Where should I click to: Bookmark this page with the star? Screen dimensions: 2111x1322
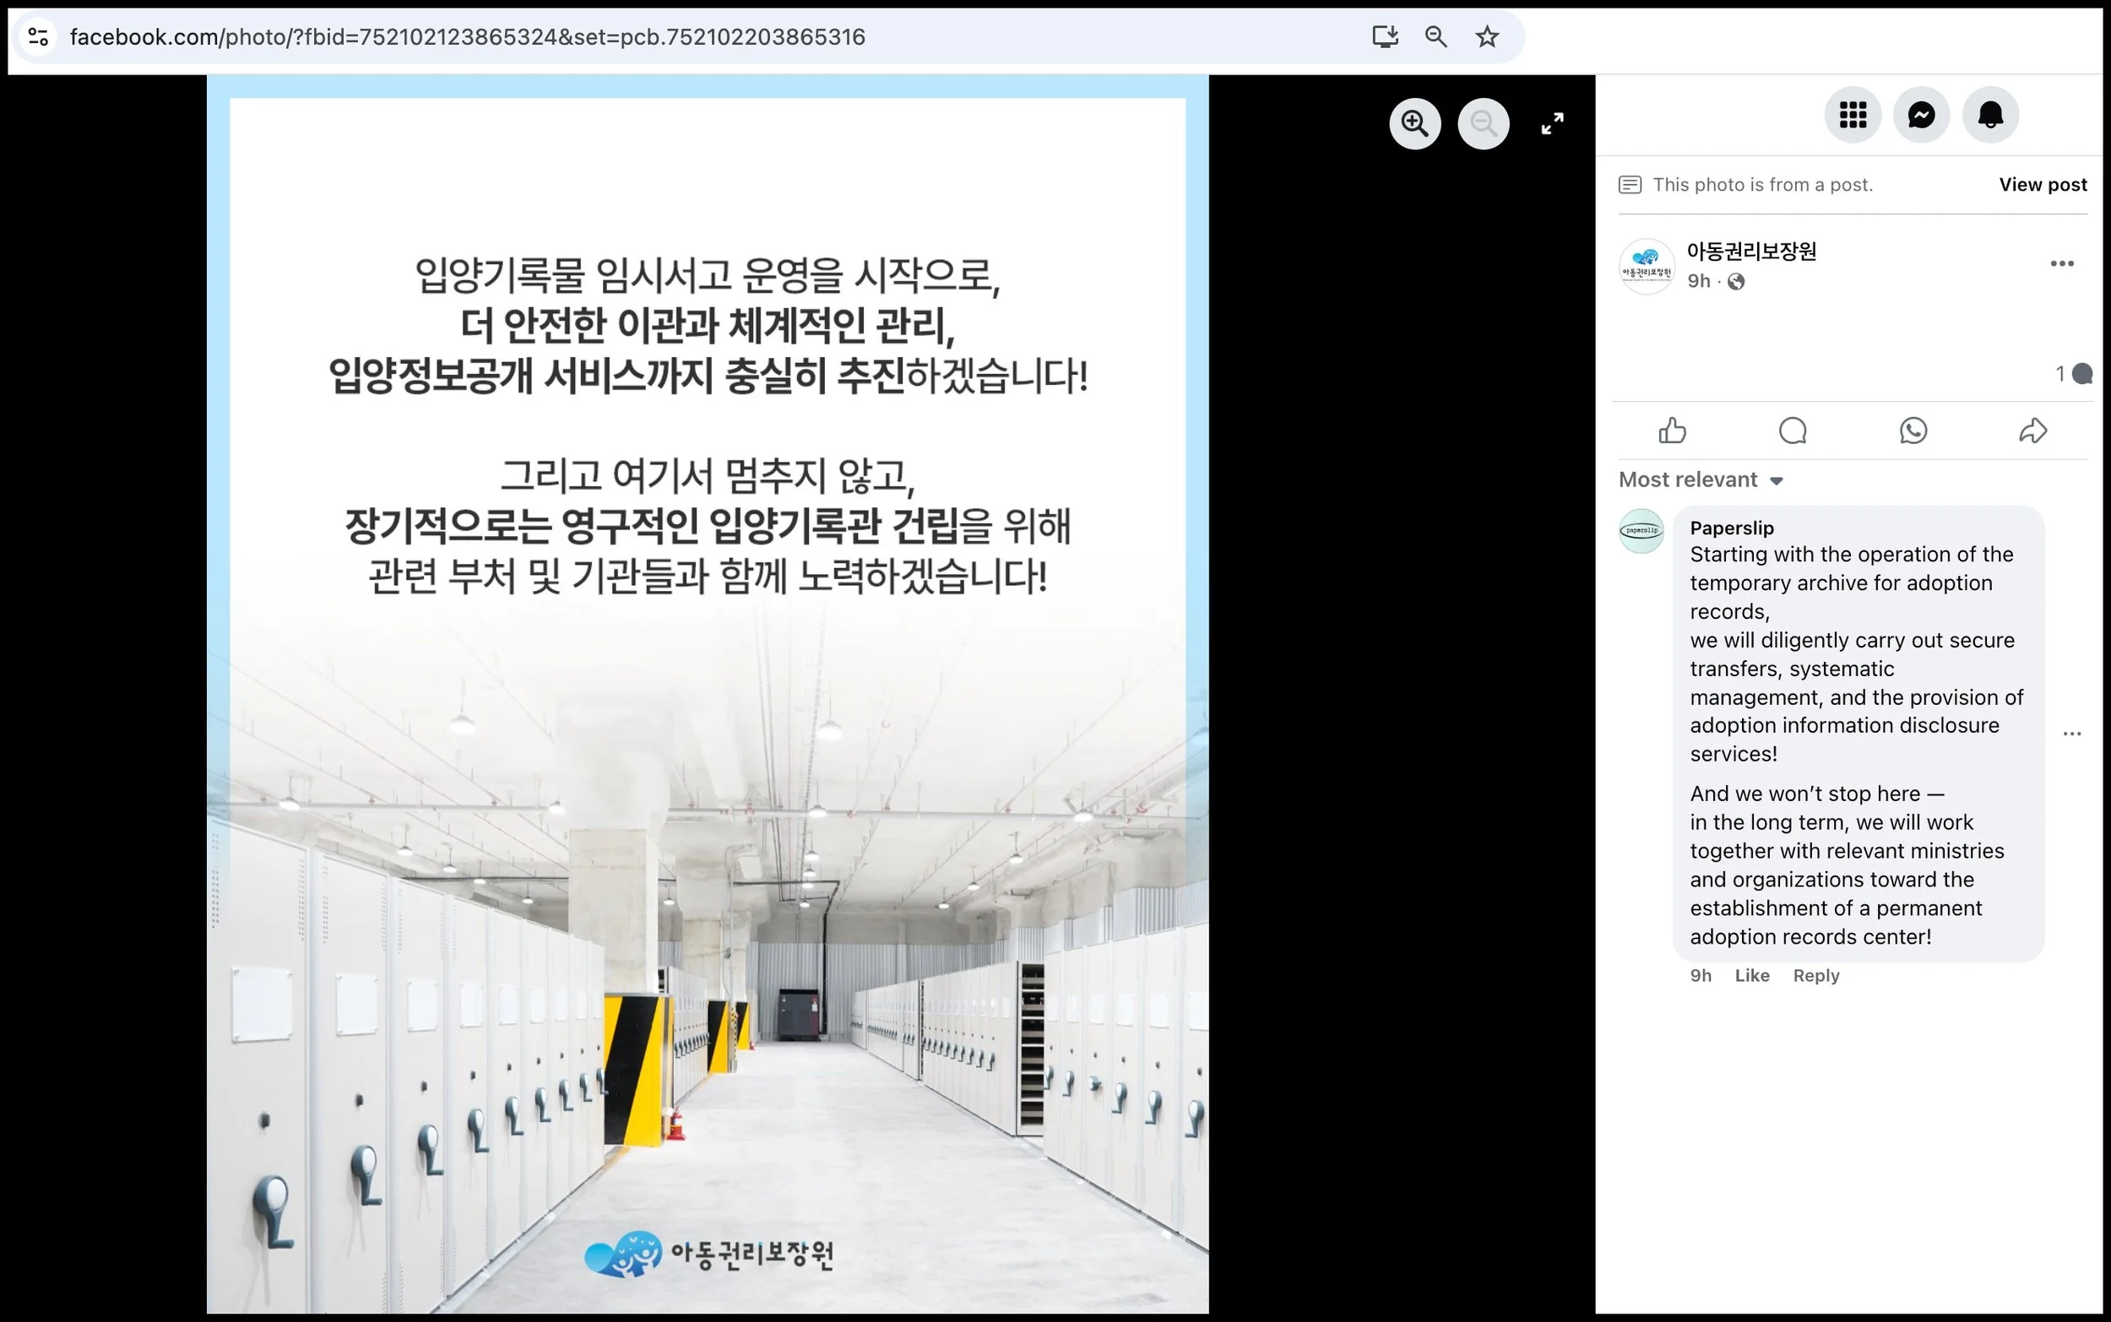click(x=1487, y=37)
